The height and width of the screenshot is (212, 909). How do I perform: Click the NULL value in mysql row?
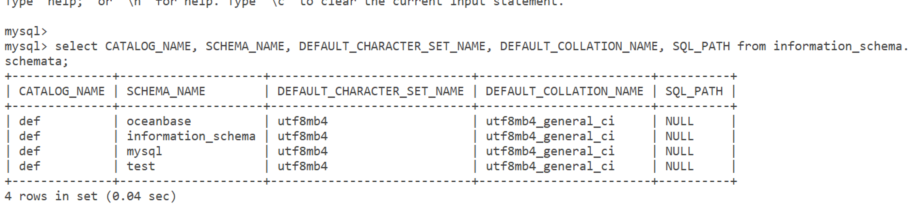(x=679, y=151)
